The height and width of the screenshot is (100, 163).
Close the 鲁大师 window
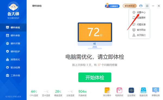click(159, 6)
